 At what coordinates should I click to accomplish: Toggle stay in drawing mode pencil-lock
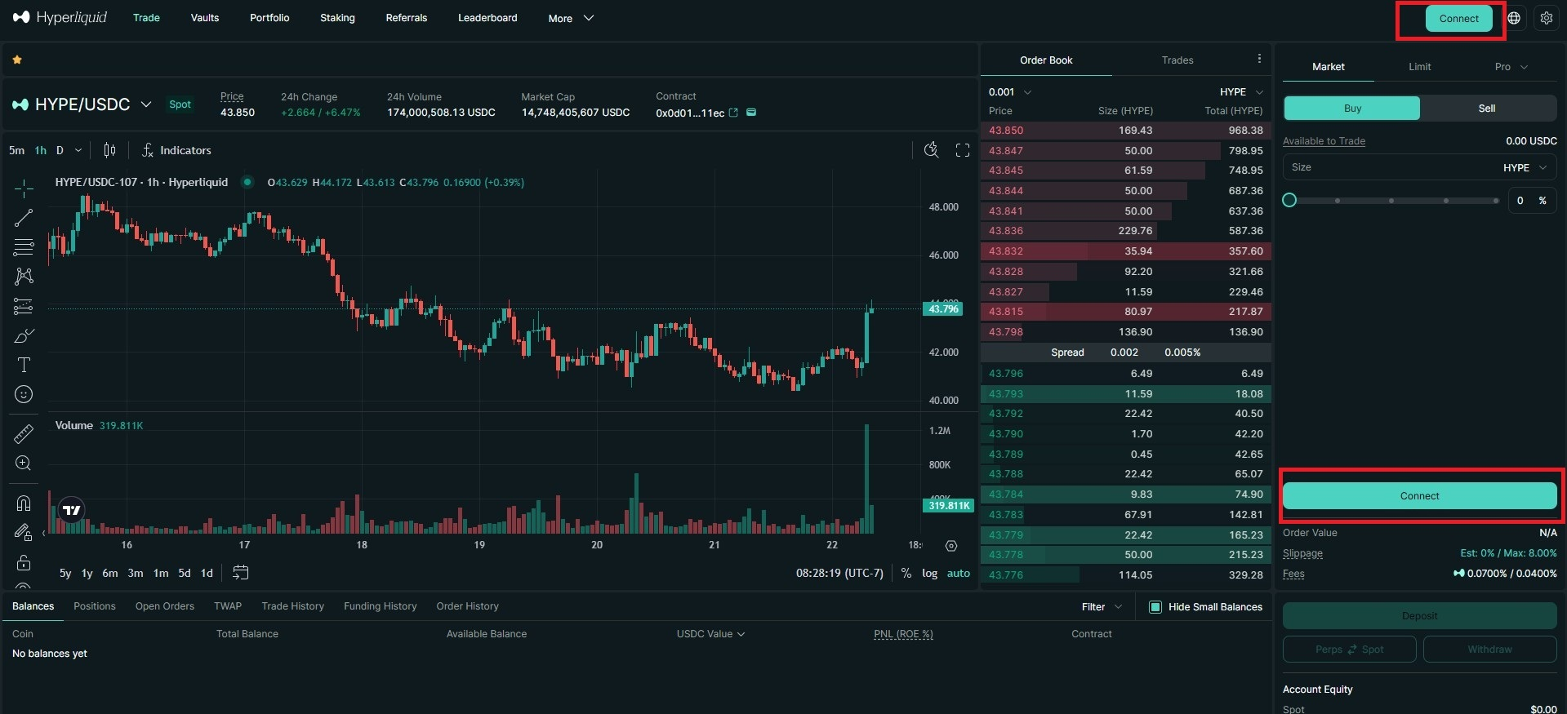24,532
